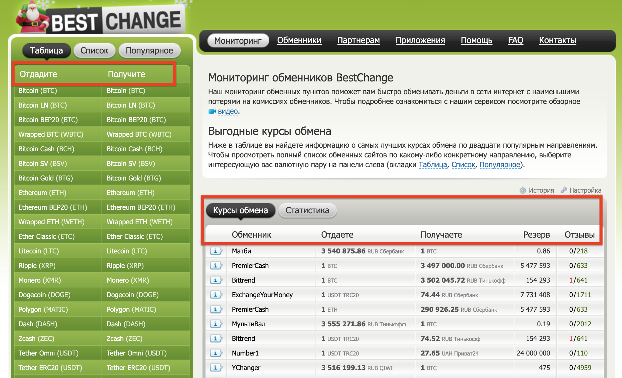Open info icon for Bittrend 74.52 row
The image size is (622, 378).
pos(216,338)
